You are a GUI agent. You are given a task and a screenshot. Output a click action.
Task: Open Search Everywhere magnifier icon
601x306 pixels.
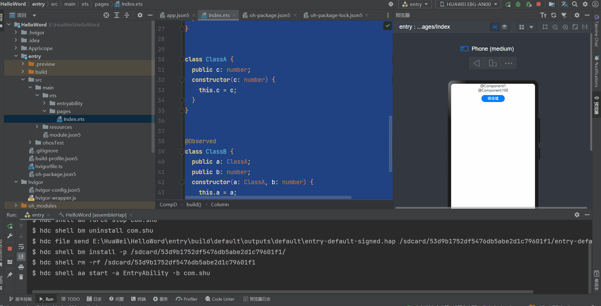click(575, 4)
